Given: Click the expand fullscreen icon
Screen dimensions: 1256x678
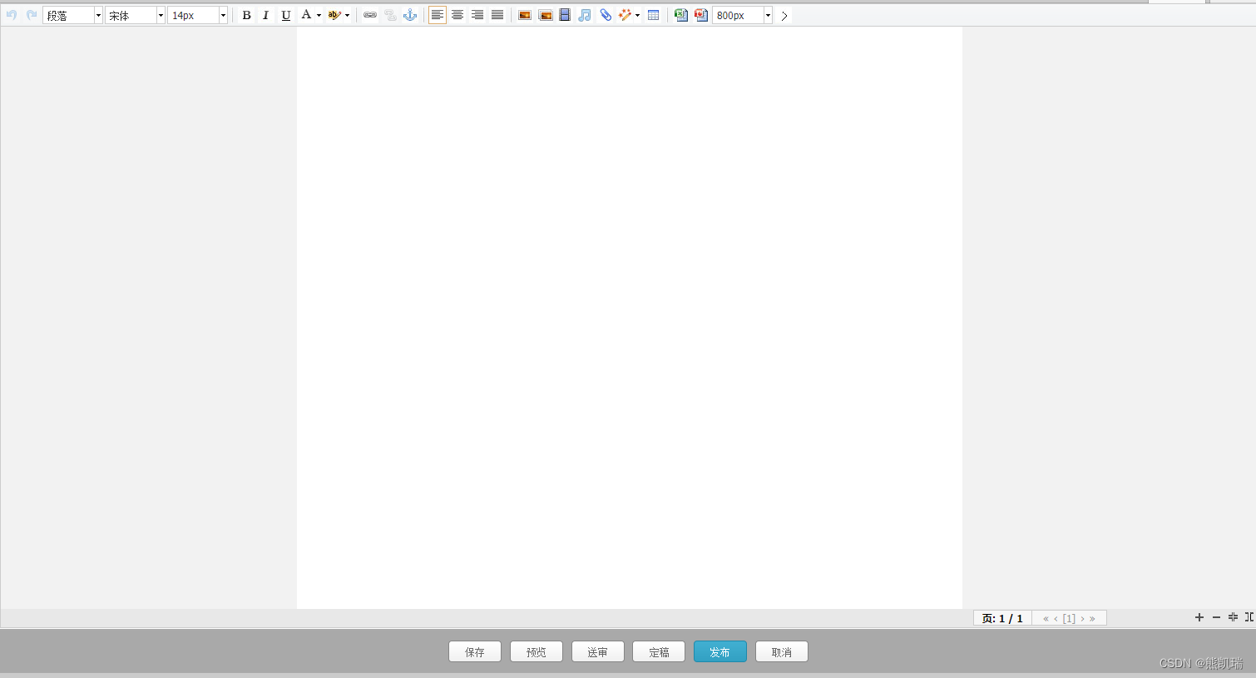Looking at the screenshot, I should pyautogui.click(x=1249, y=617).
